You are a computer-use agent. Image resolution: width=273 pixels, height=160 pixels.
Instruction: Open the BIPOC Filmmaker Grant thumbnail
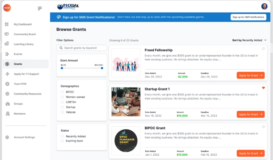coord(126,141)
